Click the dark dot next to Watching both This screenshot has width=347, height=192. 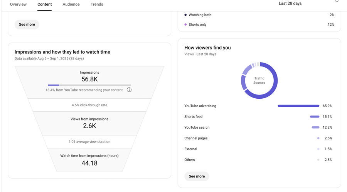click(185, 15)
